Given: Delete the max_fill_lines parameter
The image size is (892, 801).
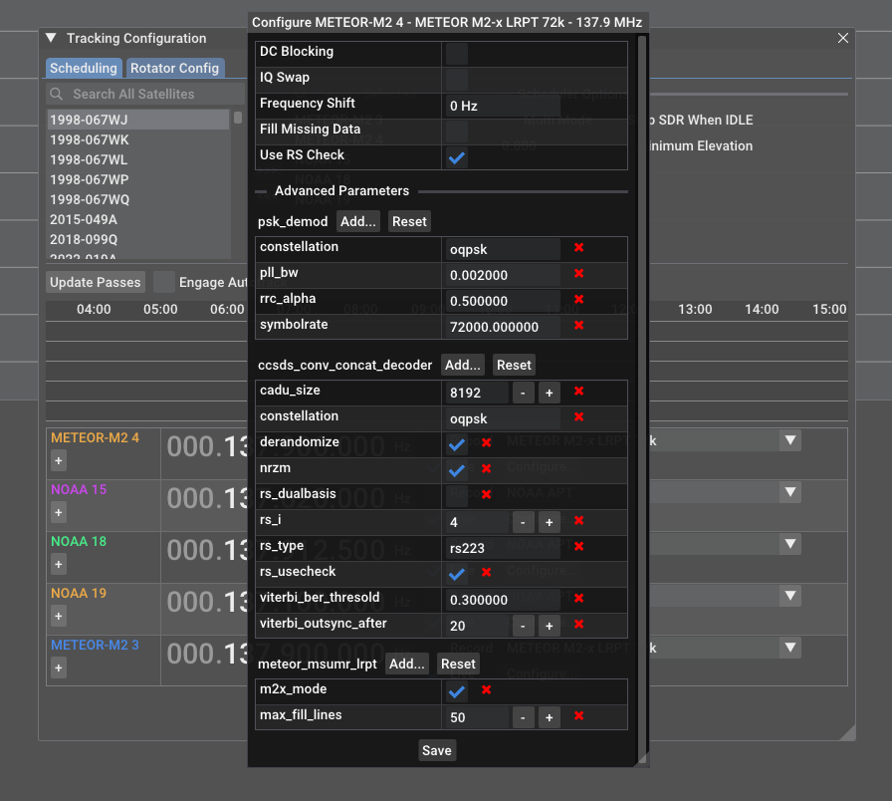Looking at the screenshot, I should point(578,716).
